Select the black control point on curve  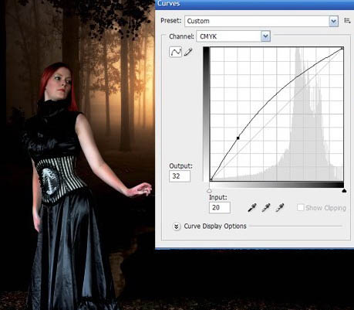(x=238, y=138)
